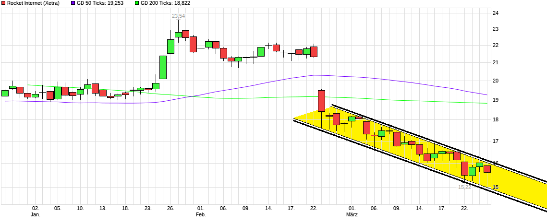The height and width of the screenshot is (224, 547).
Task: Click the 21 price axis label
Action: click(x=496, y=63)
